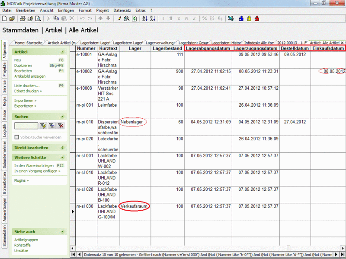
Task: Sort descending with the Z-A icon
Action: [153, 19]
